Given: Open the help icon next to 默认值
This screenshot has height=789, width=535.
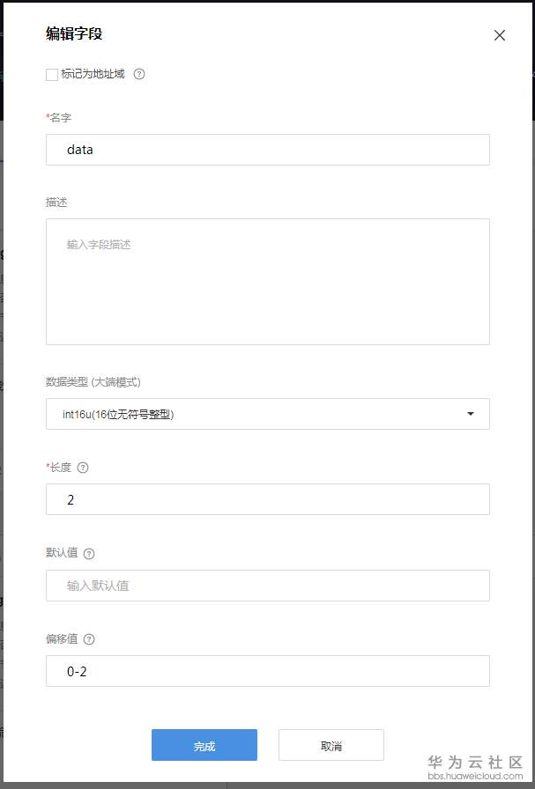Looking at the screenshot, I should point(89,554).
